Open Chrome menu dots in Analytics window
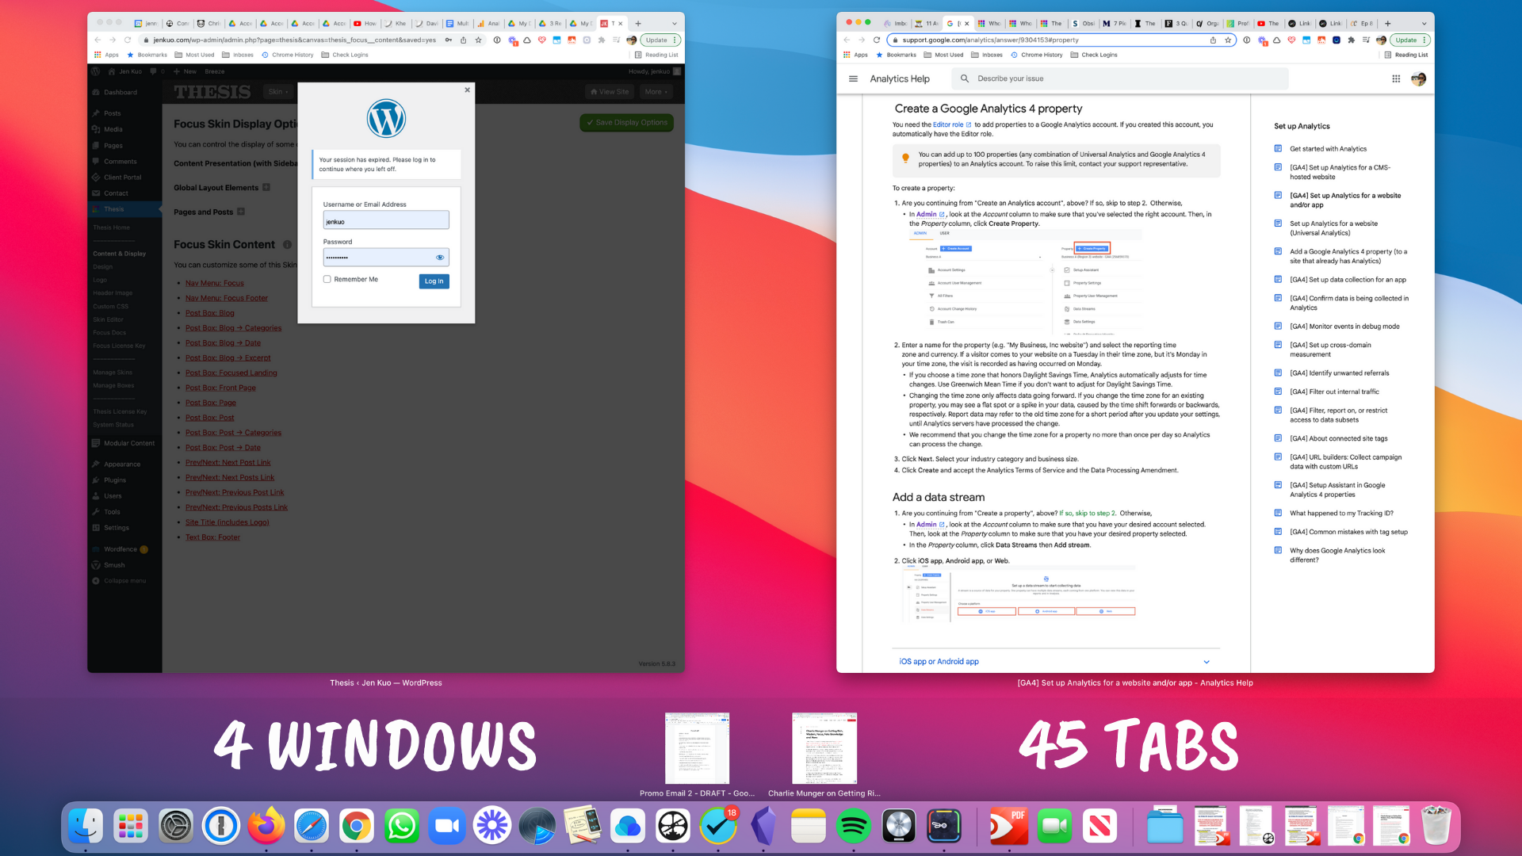Screen dimensions: 1522x856 click(1424, 40)
